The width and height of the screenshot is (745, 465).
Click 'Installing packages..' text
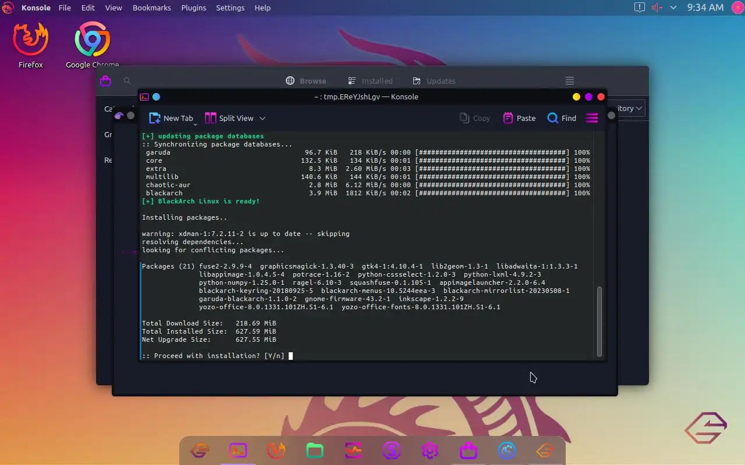(185, 217)
